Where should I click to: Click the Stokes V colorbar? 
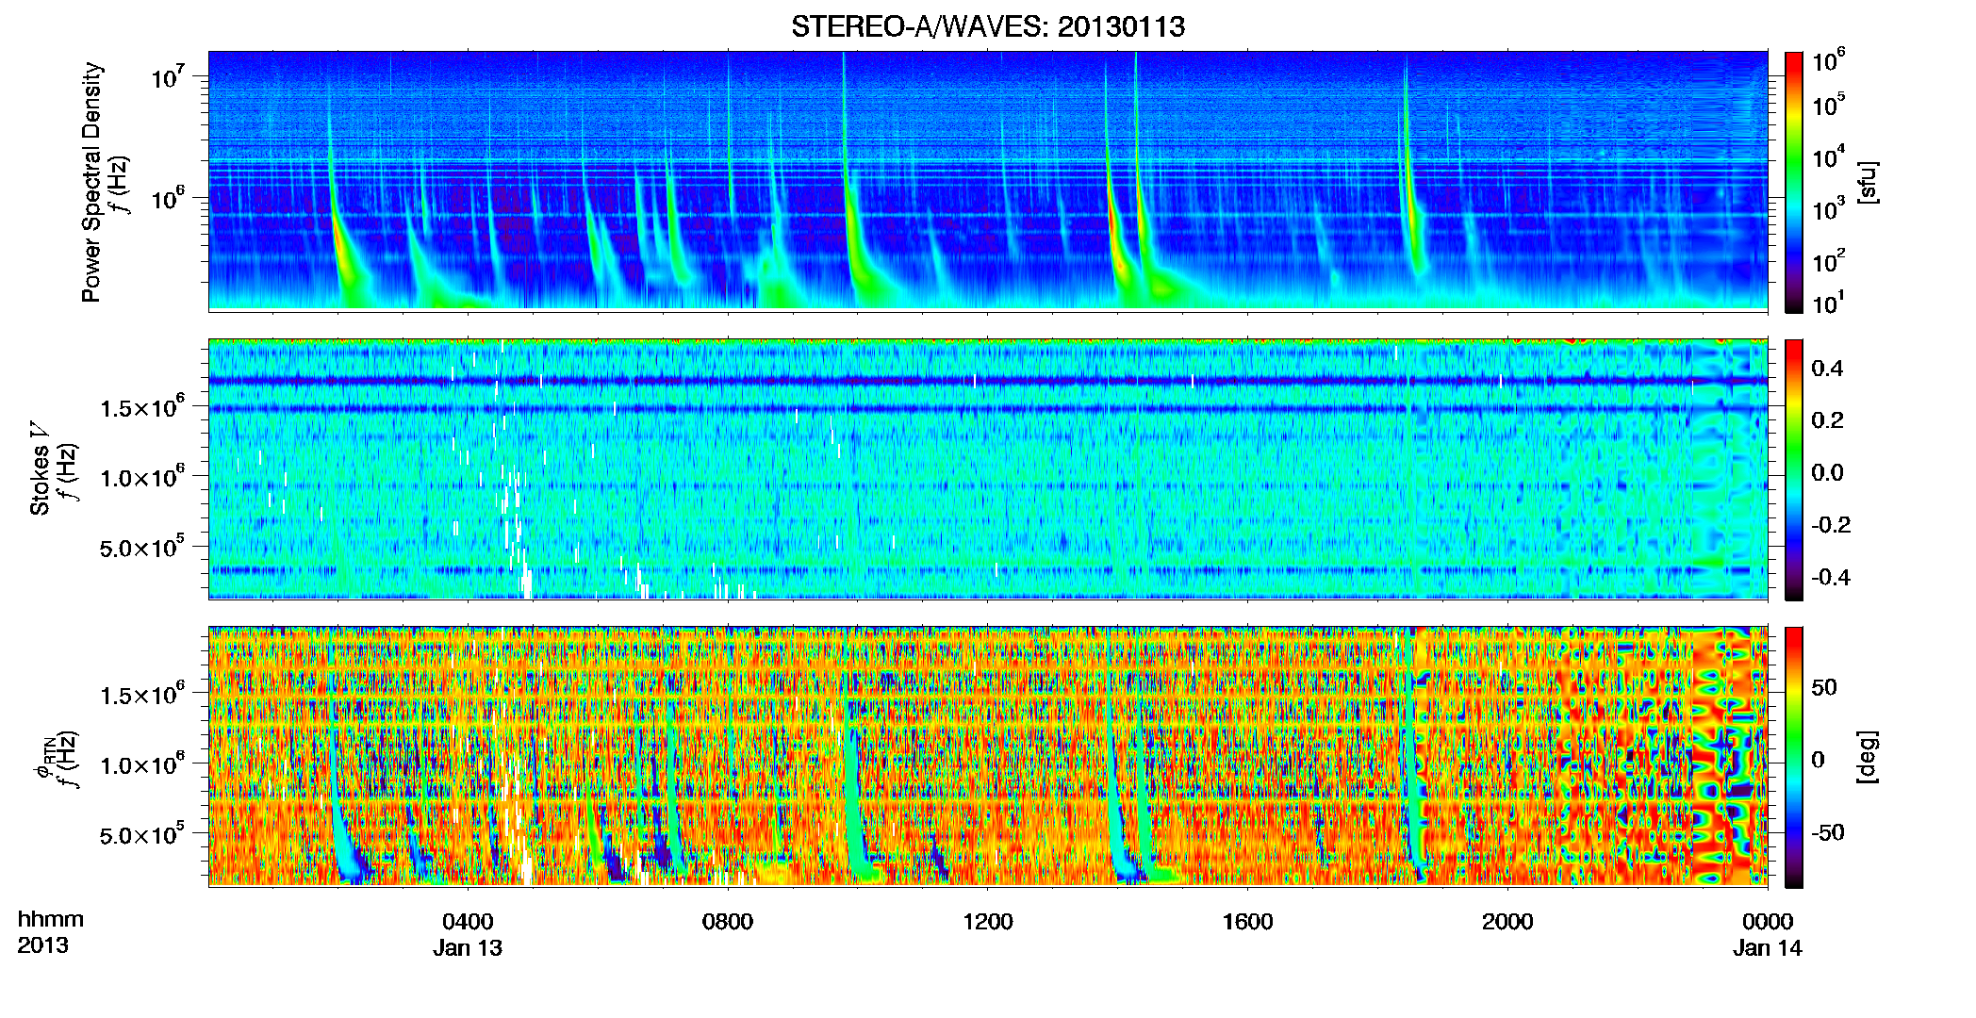click(x=1794, y=469)
